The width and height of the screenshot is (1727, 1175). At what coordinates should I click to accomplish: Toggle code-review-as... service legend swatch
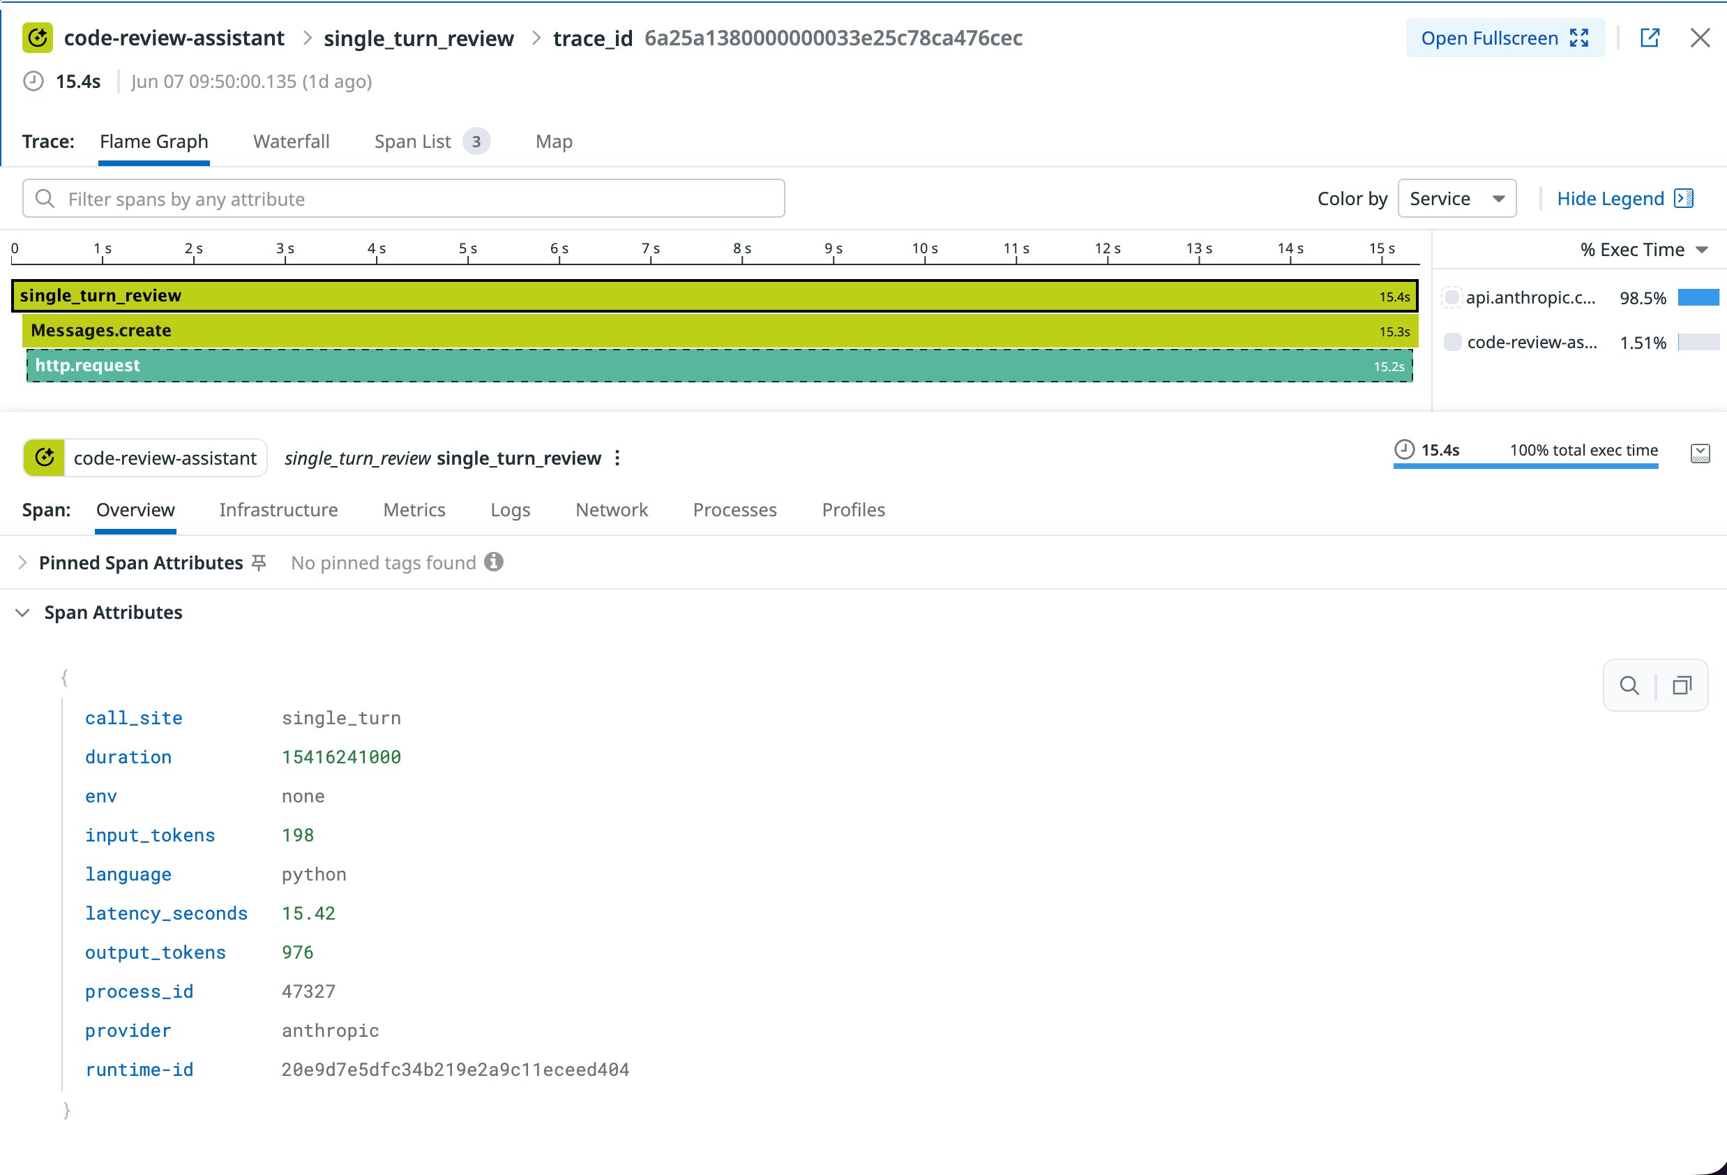pyautogui.click(x=1452, y=342)
